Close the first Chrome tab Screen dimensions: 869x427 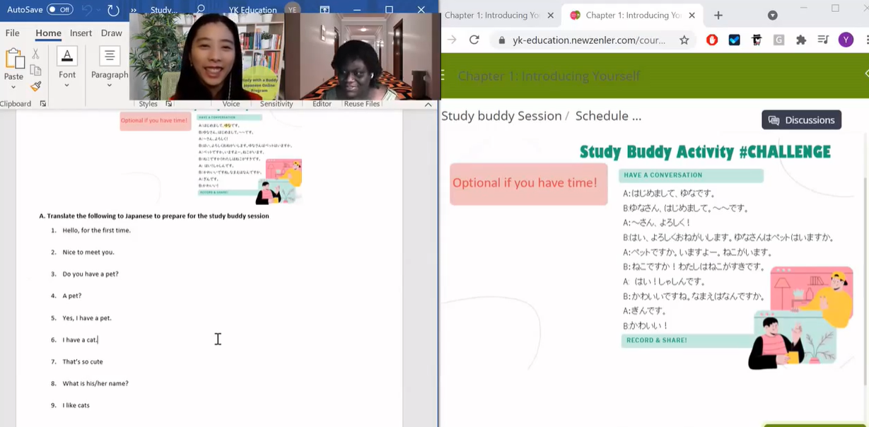[x=550, y=15]
